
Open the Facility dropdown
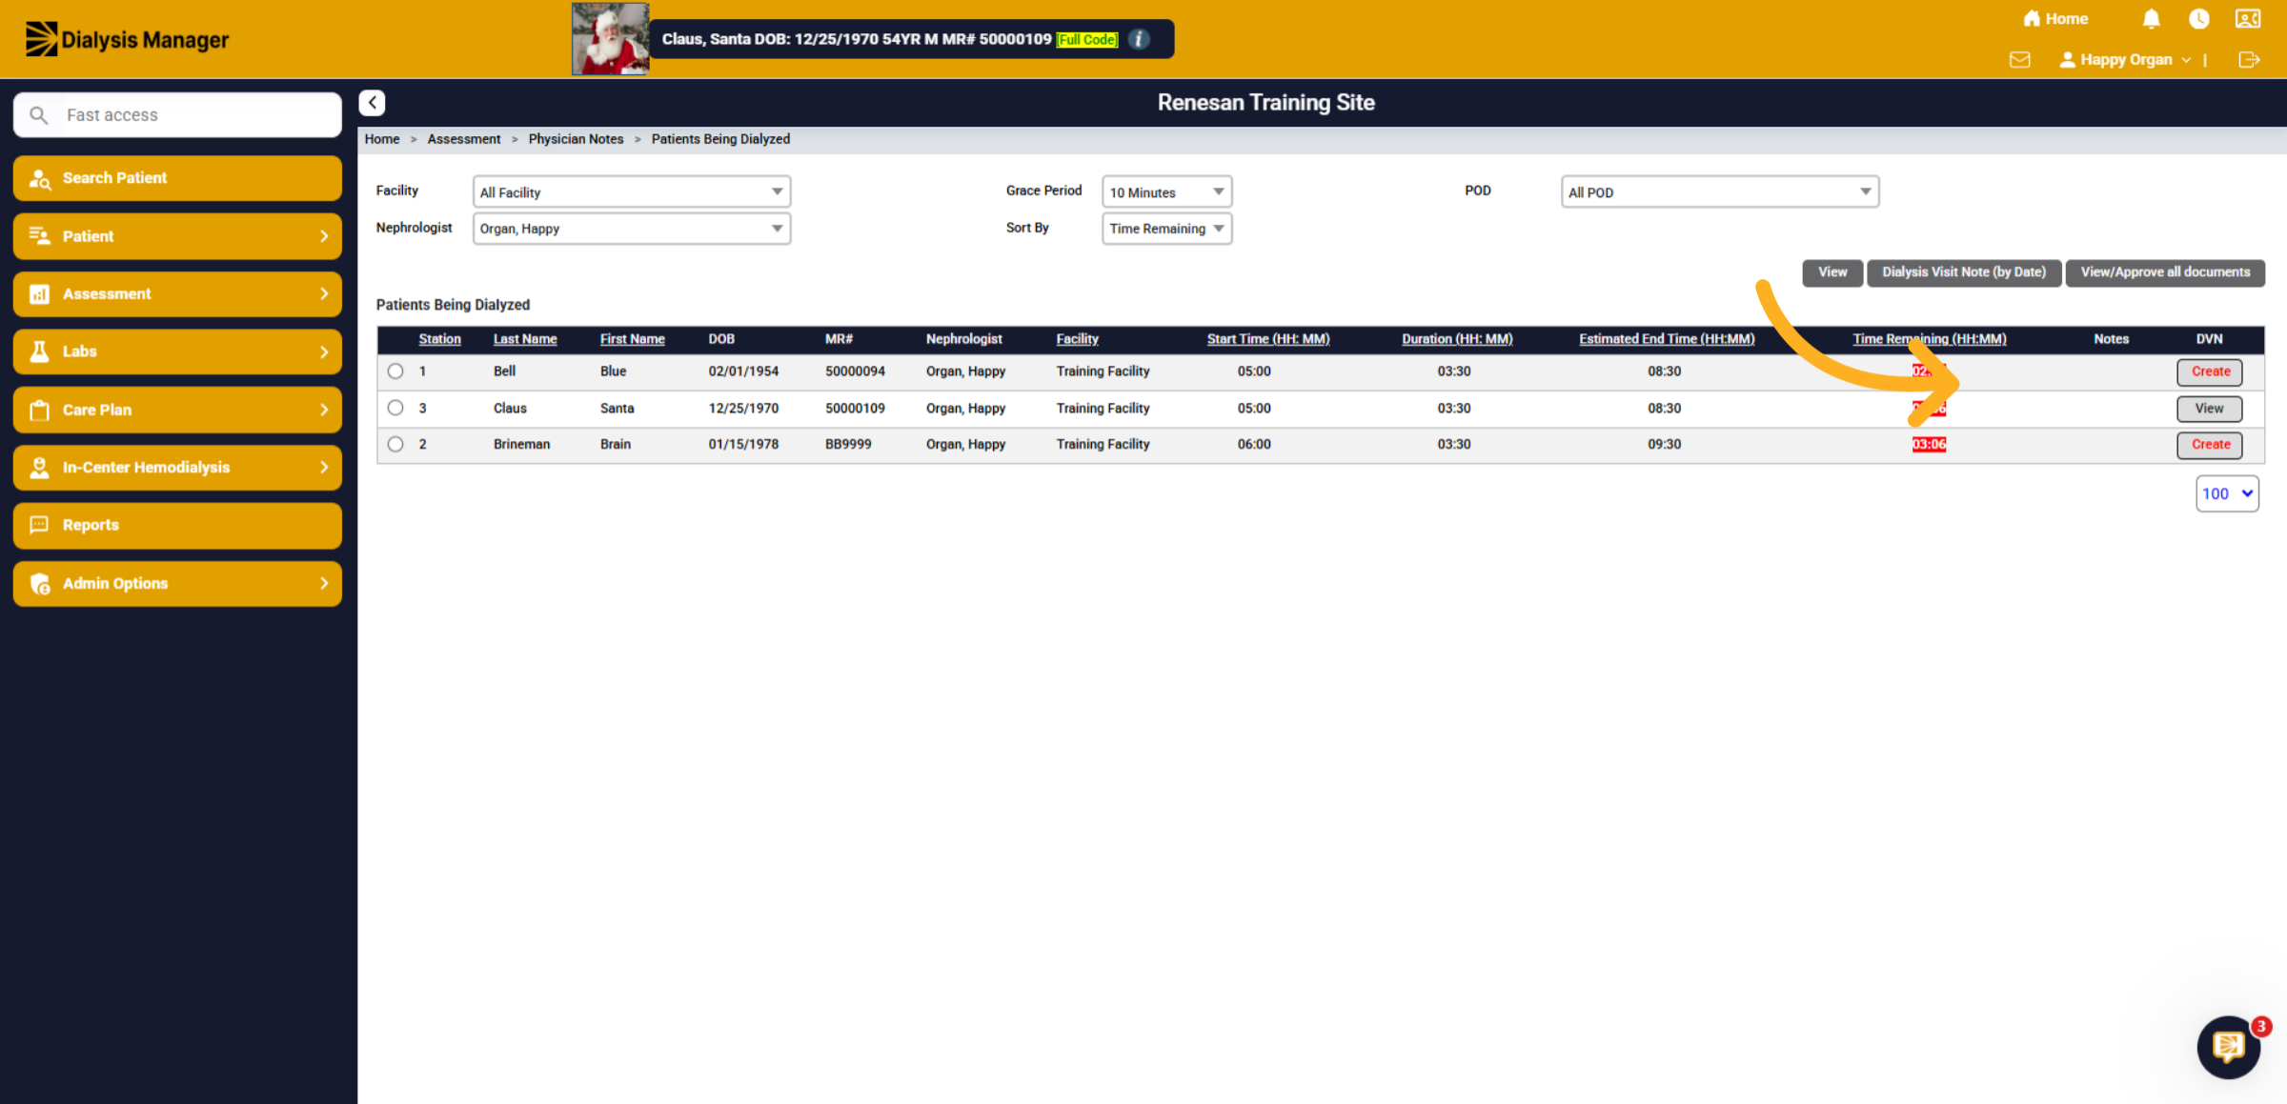point(632,191)
